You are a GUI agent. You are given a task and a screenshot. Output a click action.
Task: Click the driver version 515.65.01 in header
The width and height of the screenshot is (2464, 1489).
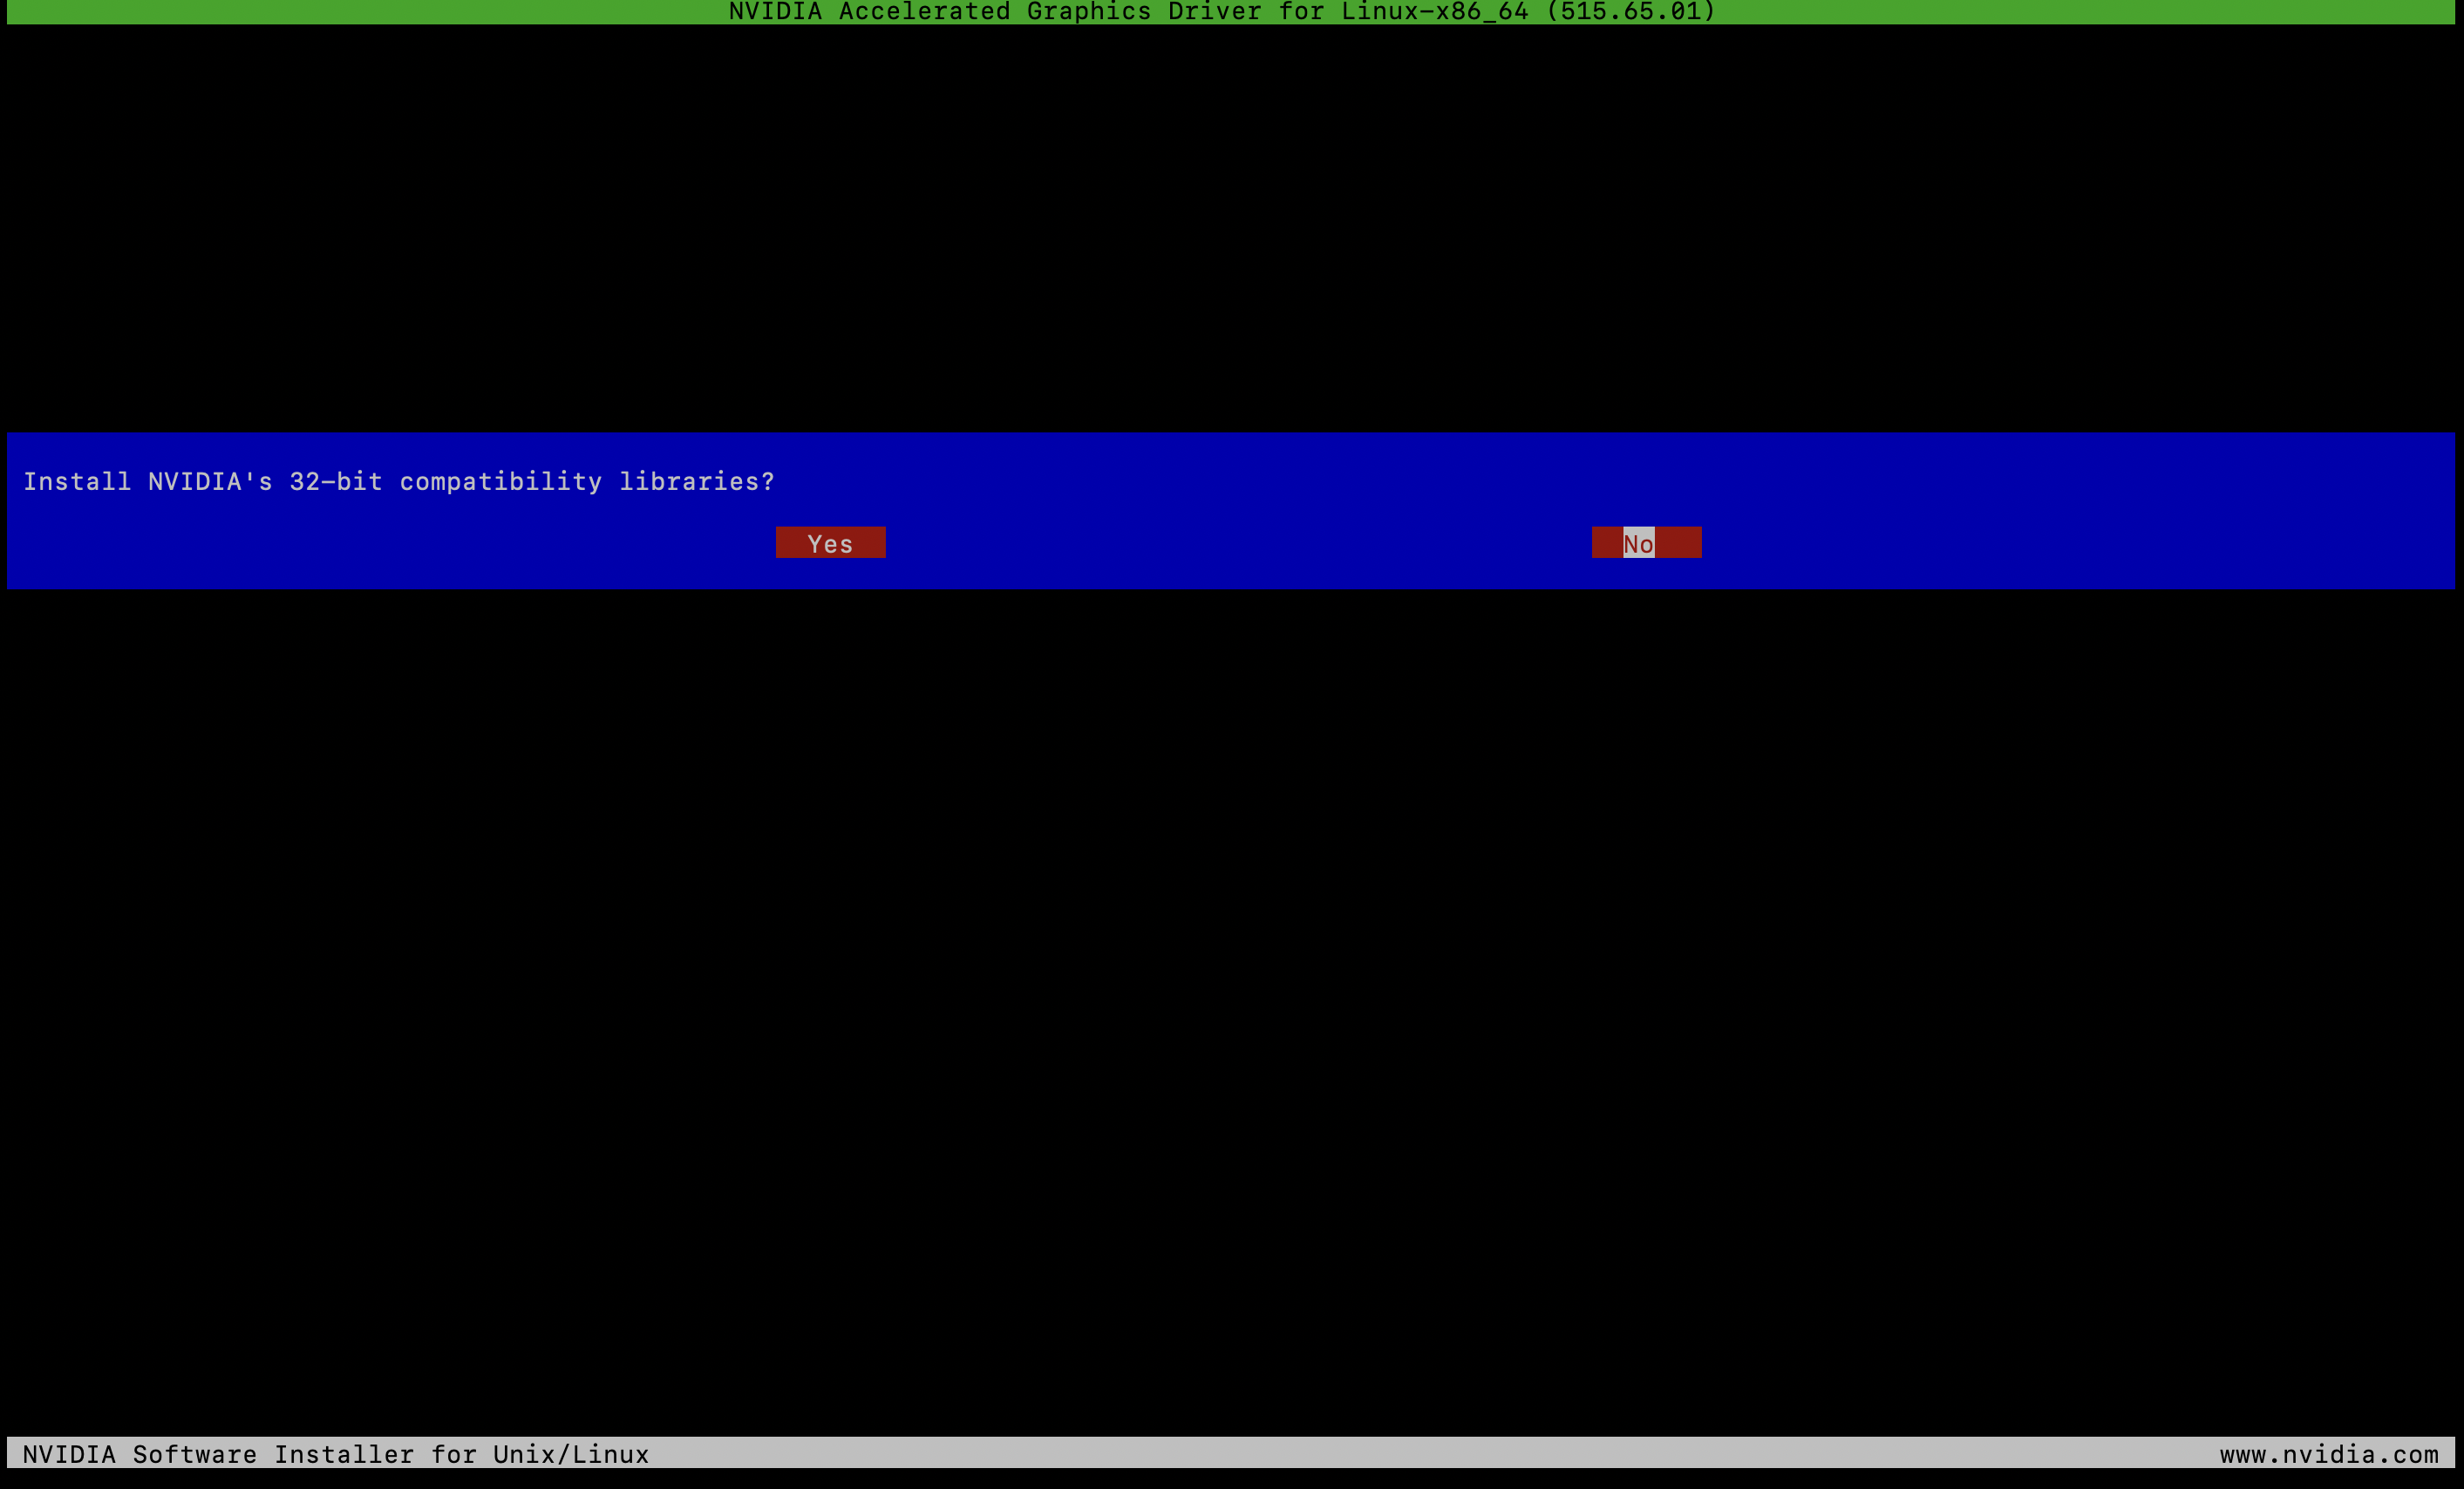point(1630,12)
